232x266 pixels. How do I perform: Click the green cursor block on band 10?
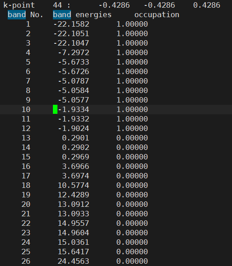55,109
